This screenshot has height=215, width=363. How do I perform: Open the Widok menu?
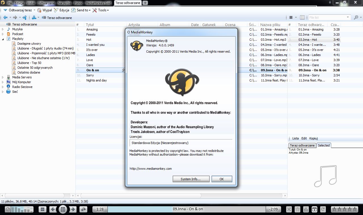point(31,3)
